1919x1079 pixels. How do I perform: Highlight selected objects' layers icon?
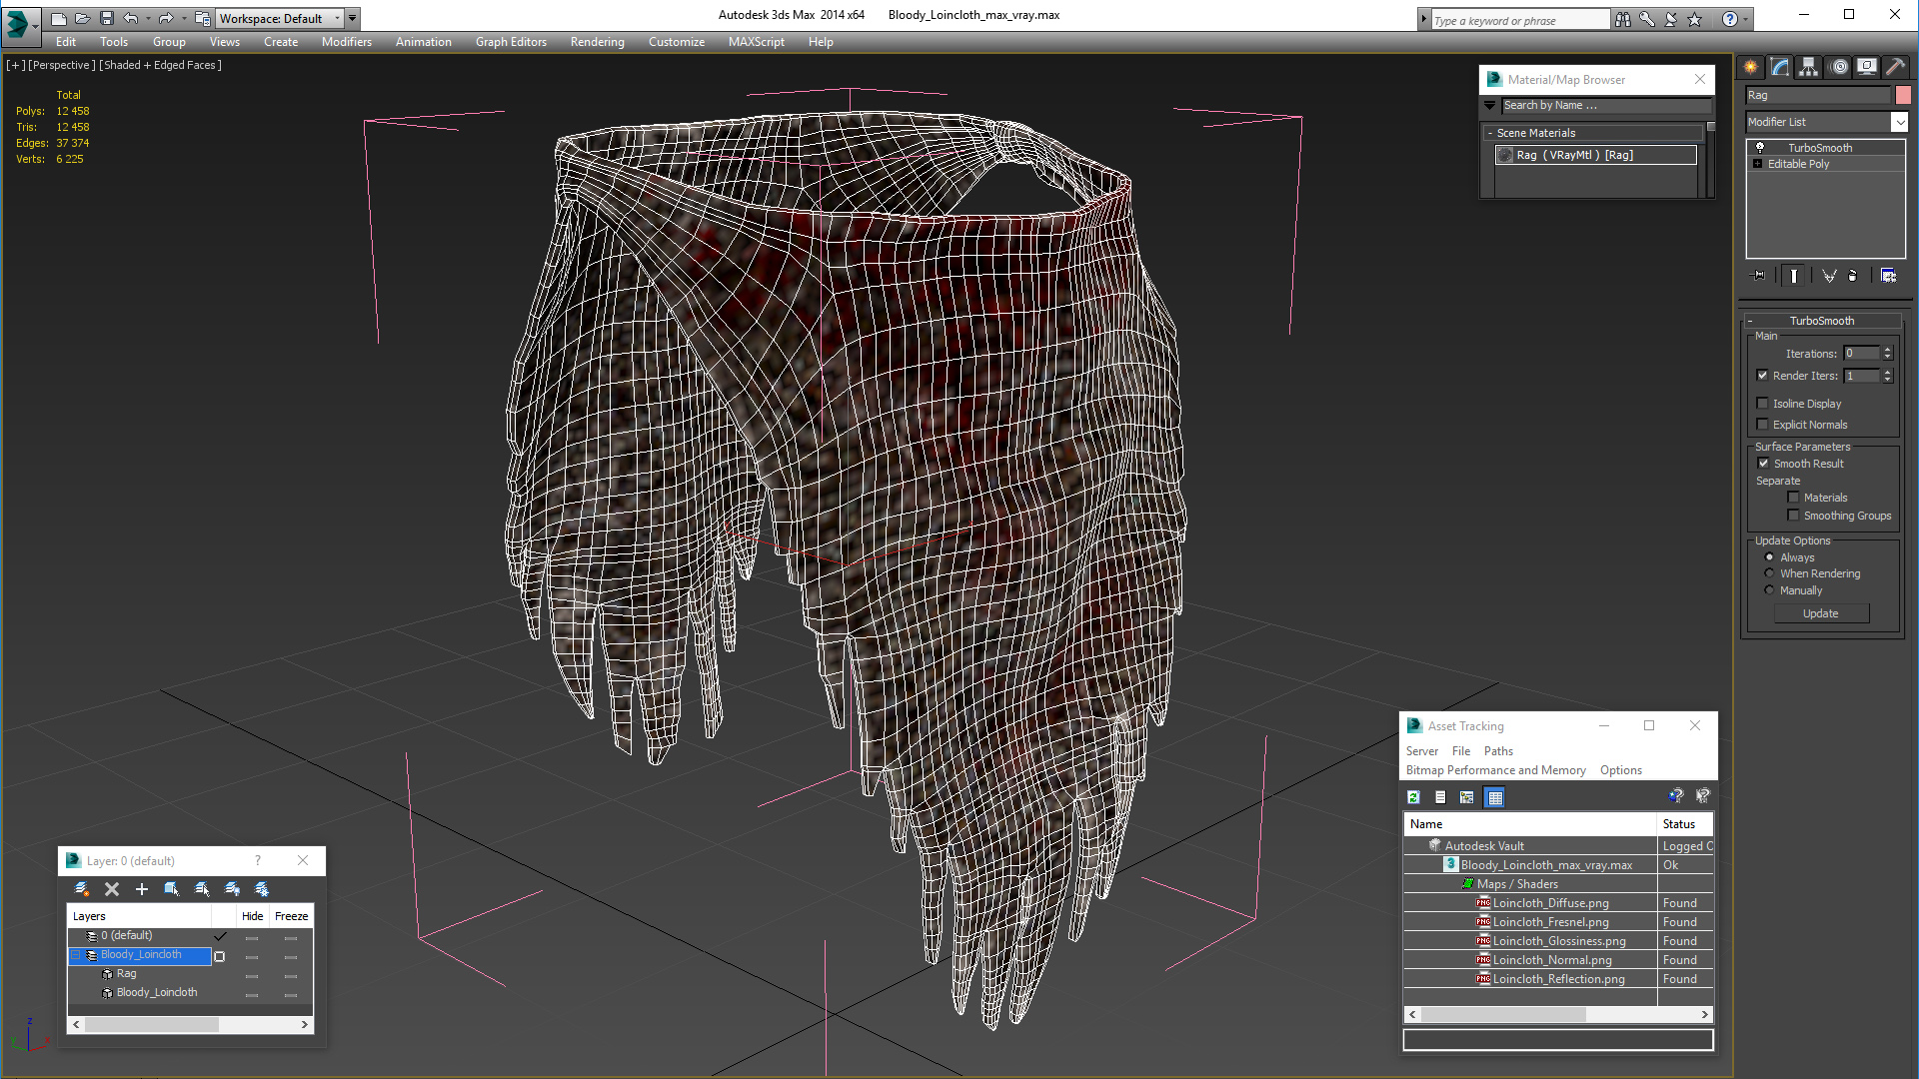[x=202, y=889]
